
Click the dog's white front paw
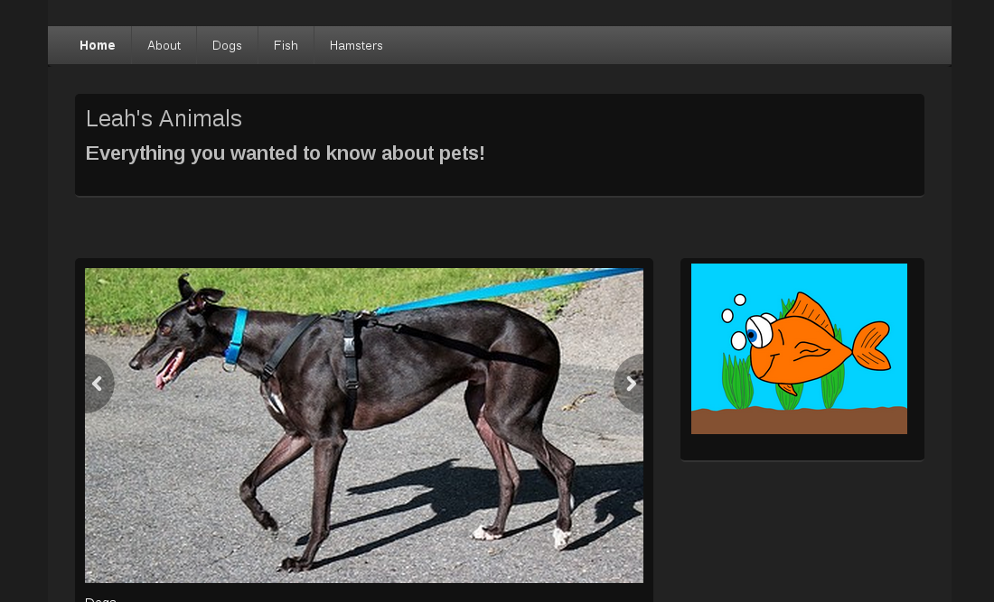(x=560, y=539)
